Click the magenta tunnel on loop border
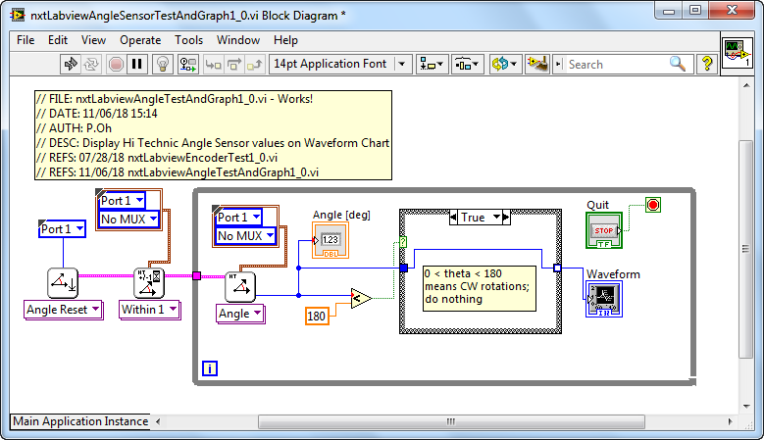 coord(196,276)
